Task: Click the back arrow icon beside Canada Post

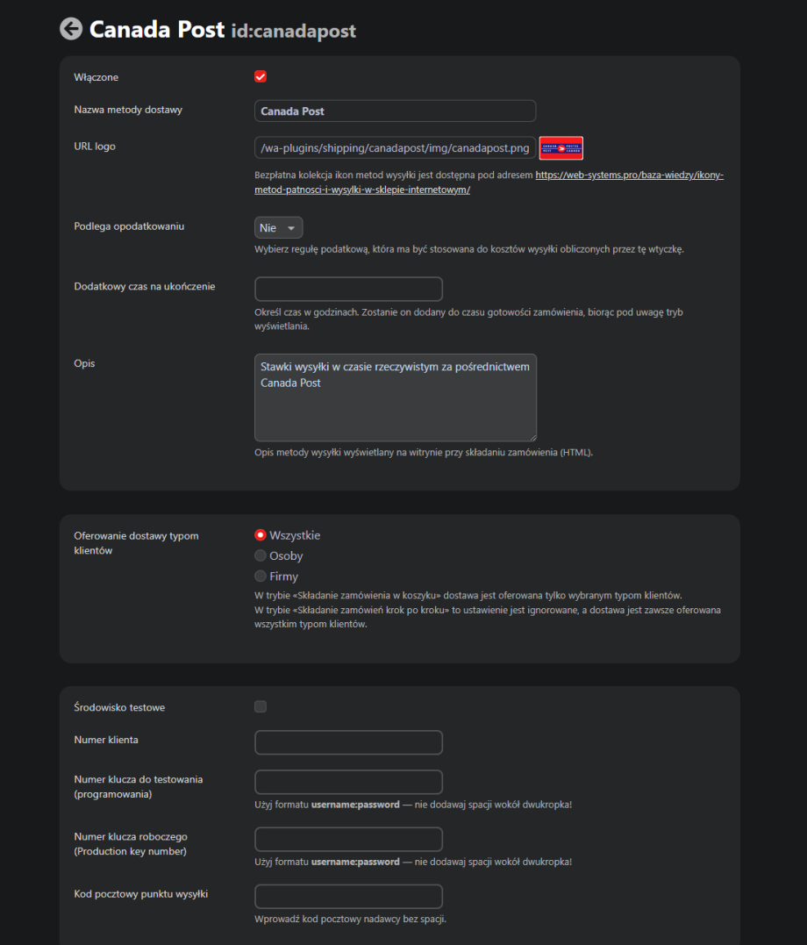Action: [x=71, y=29]
